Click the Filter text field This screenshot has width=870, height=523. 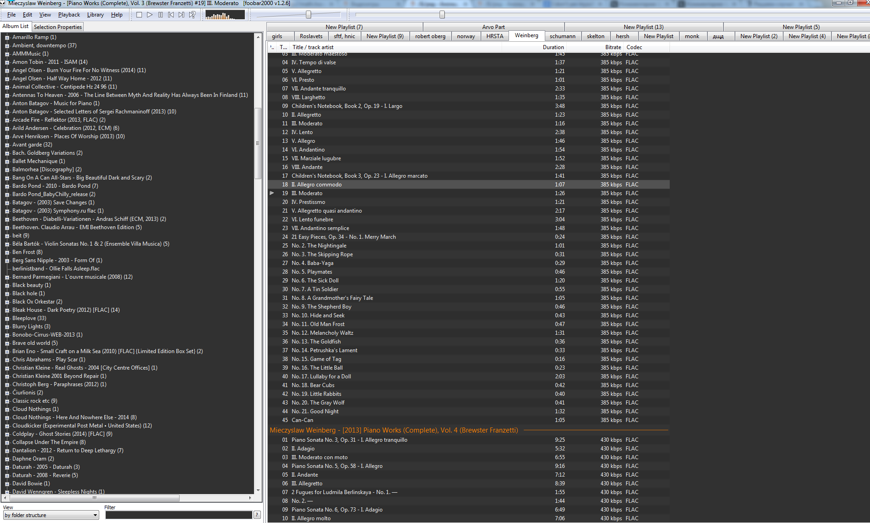179,515
